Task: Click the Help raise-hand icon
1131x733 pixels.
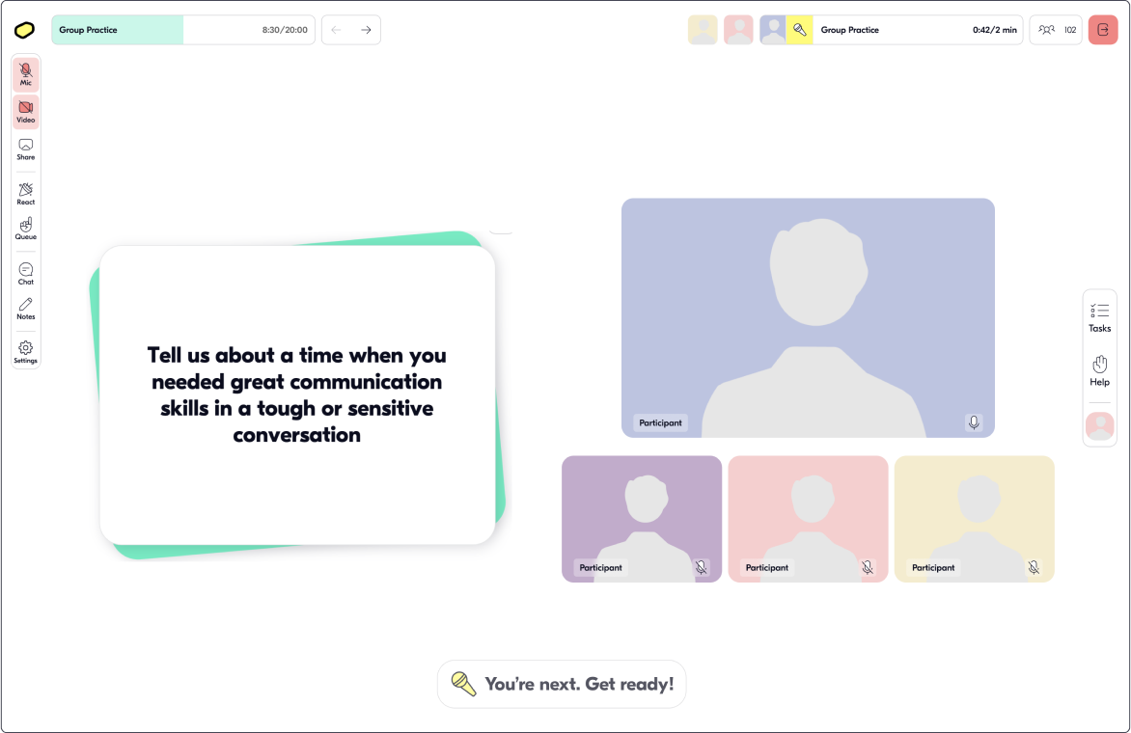Action: click(1100, 370)
